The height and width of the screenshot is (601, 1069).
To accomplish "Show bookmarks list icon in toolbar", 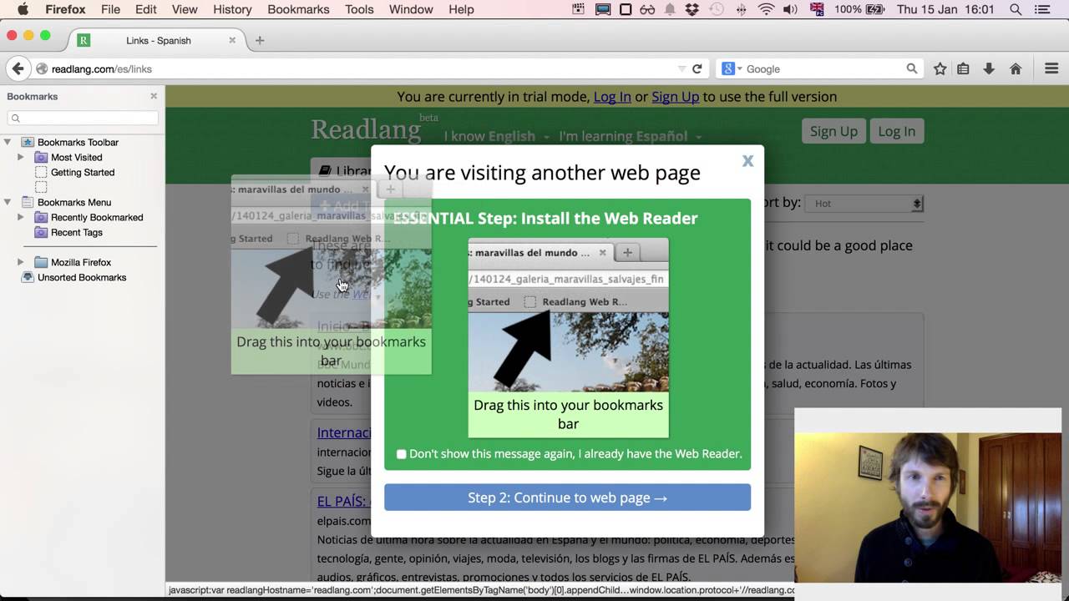I will point(963,69).
